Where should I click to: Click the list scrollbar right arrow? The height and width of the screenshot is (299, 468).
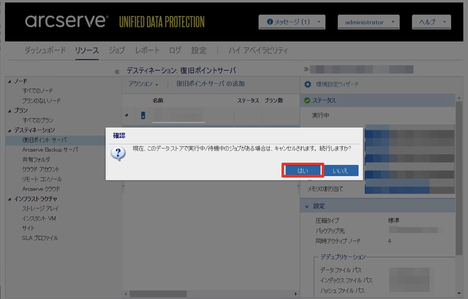(296, 294)
